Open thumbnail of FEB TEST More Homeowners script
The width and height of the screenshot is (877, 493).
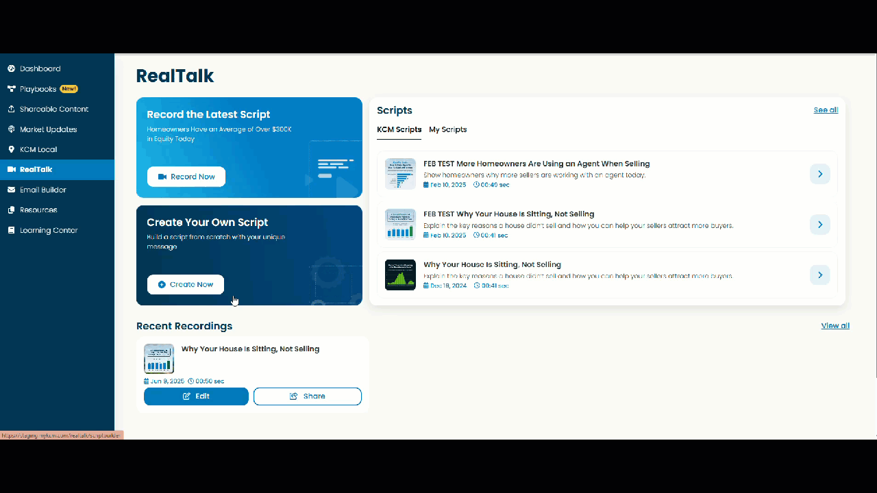[400, 174]
